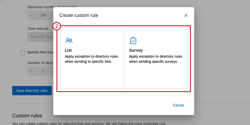Click the List people icon
Viewport: 250px width, 125px height.
click(x=69, y=41)
